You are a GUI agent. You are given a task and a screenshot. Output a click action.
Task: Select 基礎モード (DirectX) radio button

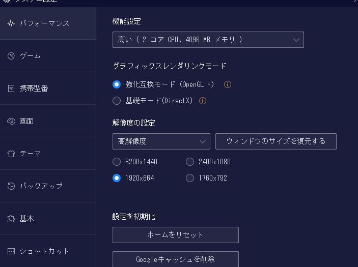tap(117, 101)
